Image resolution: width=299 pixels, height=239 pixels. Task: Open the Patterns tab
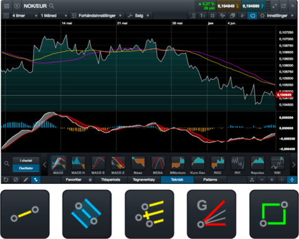(x=210, y=179)
